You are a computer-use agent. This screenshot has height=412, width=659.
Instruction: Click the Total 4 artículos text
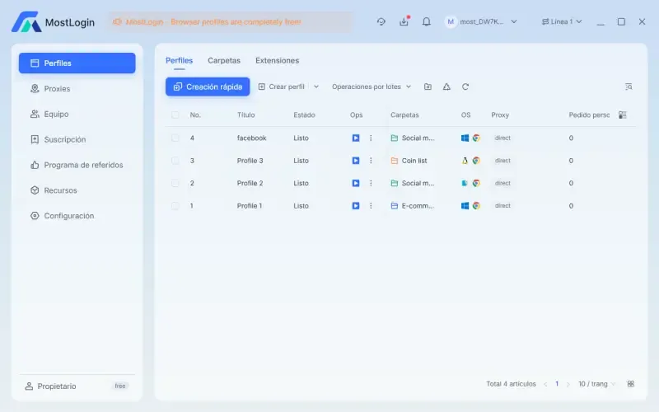(511, 384)
